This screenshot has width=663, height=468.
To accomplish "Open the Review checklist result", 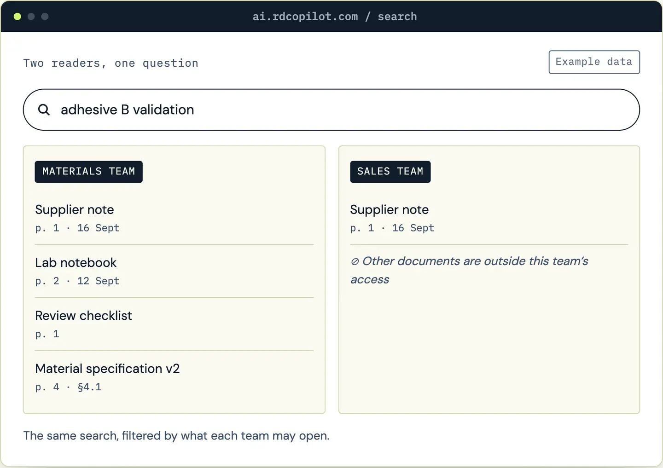I will 83,316.
